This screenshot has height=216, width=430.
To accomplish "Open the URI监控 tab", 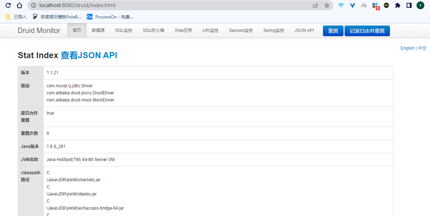I will [211, 31].
